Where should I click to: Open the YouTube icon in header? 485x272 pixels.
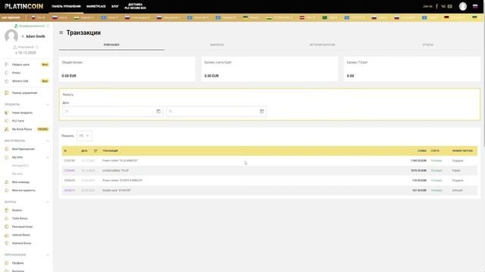point(449,6)
